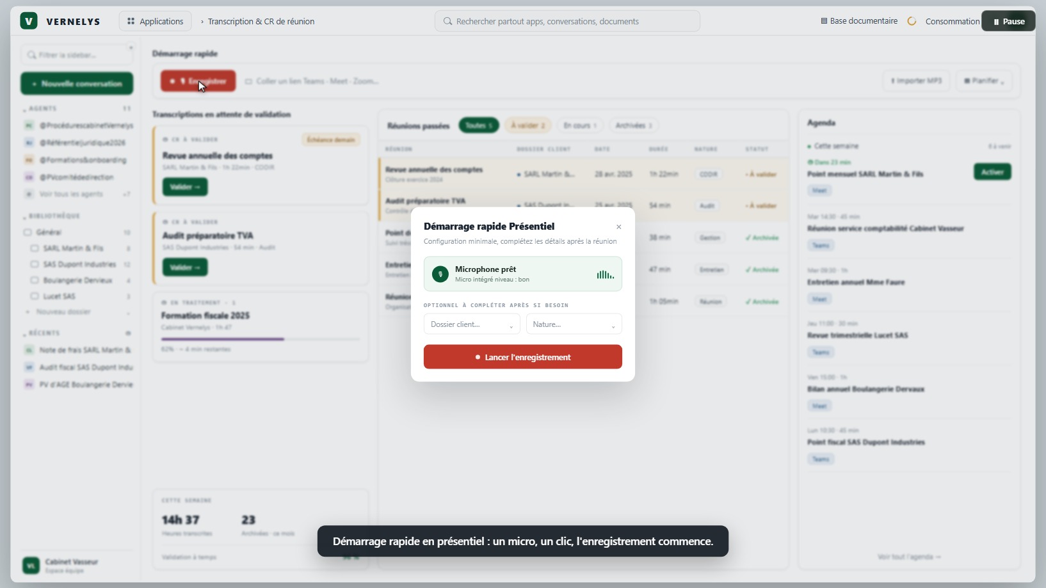Open the Revue annuelle des comptes table row
Viewport: 1046px width, 588px height.
pos(583,174)
